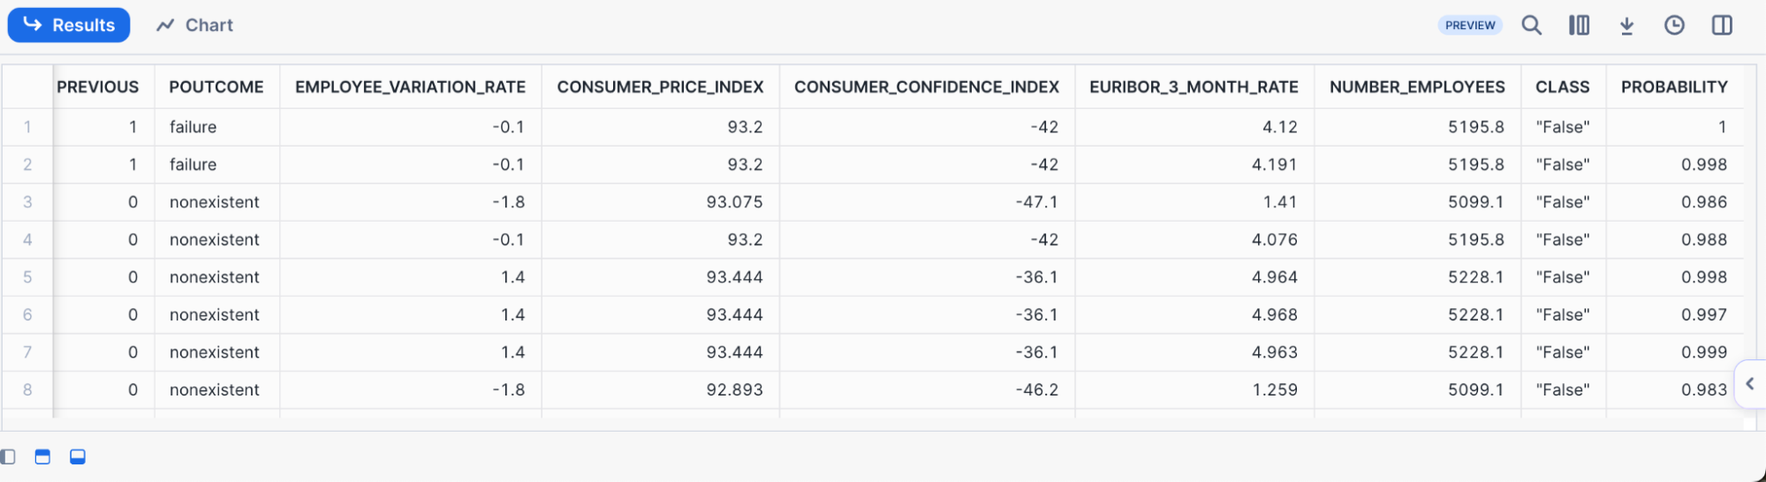Click the CLASS column header
The height and width of the screenshot is (482, 1766).
click(x=1562, y=87)
